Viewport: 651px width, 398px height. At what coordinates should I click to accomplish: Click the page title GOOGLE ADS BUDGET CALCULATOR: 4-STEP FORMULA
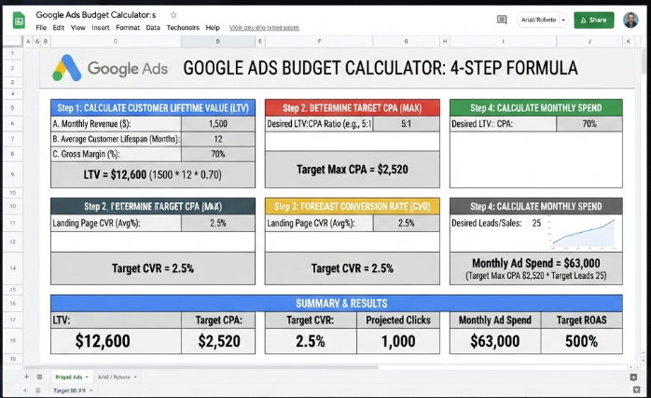(381, 68)
